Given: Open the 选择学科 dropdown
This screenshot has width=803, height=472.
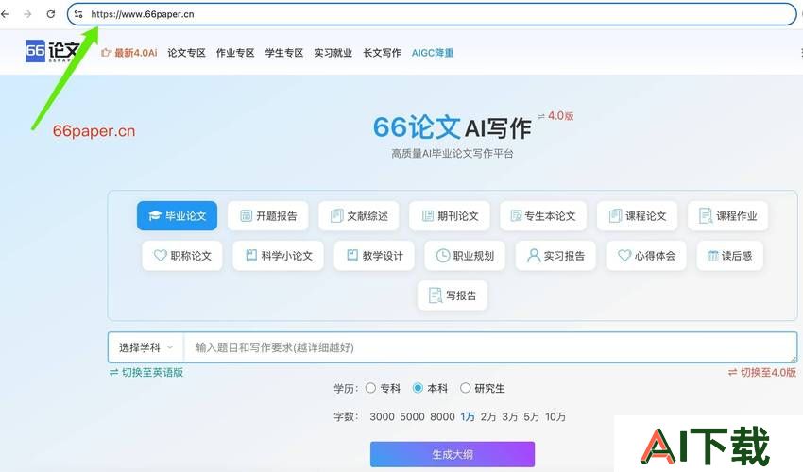Looking at the screenshot, I should point(145,348).
